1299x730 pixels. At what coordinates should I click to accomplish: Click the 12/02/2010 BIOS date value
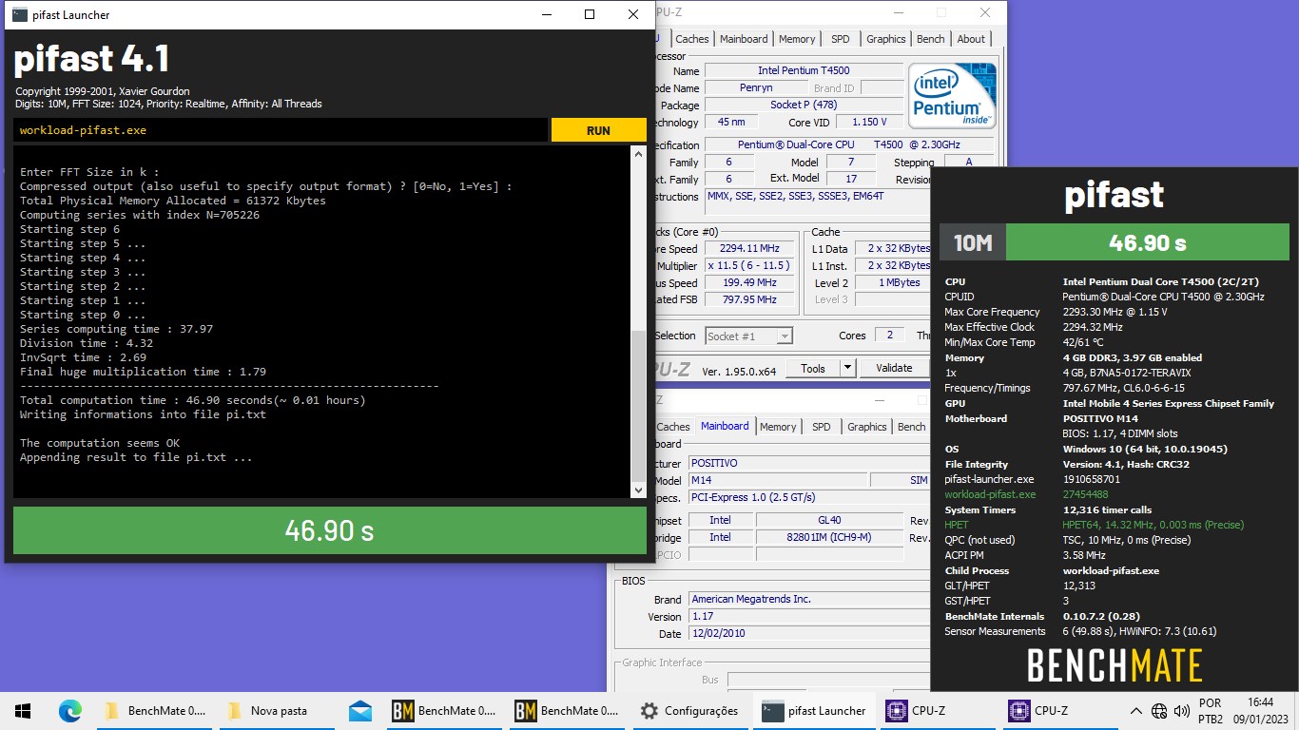[x=809, y=634]
